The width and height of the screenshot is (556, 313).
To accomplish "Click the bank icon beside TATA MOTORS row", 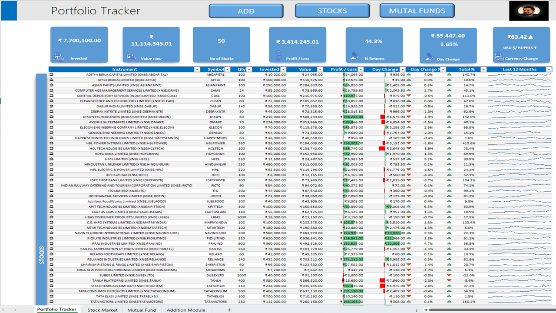I will [52, 302].
